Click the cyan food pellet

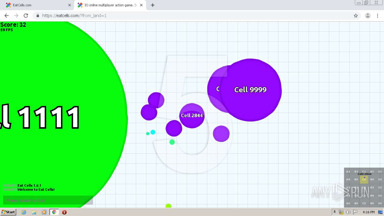click(x=153, y=132)
